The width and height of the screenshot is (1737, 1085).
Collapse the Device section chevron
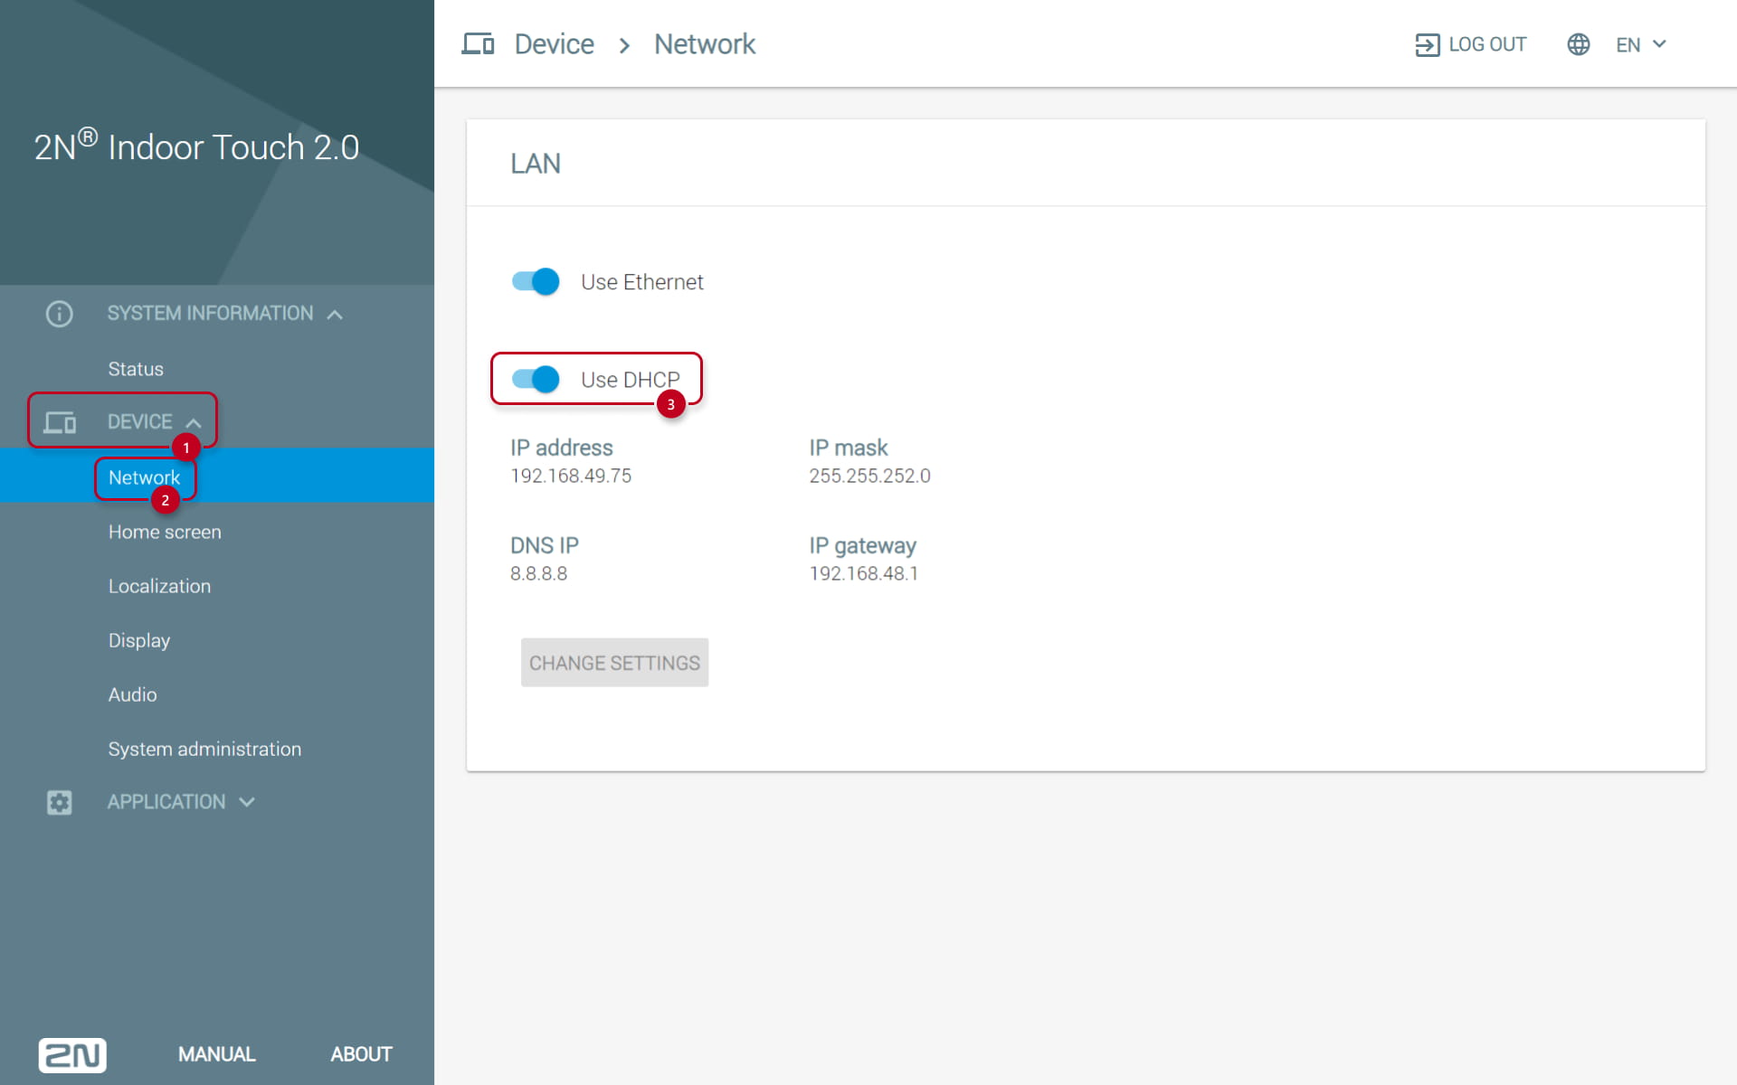pyautogui.click(x=194, y=422)
